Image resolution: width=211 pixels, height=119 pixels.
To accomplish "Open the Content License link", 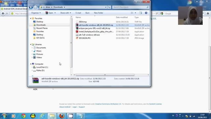I will [x=155, y=104].
